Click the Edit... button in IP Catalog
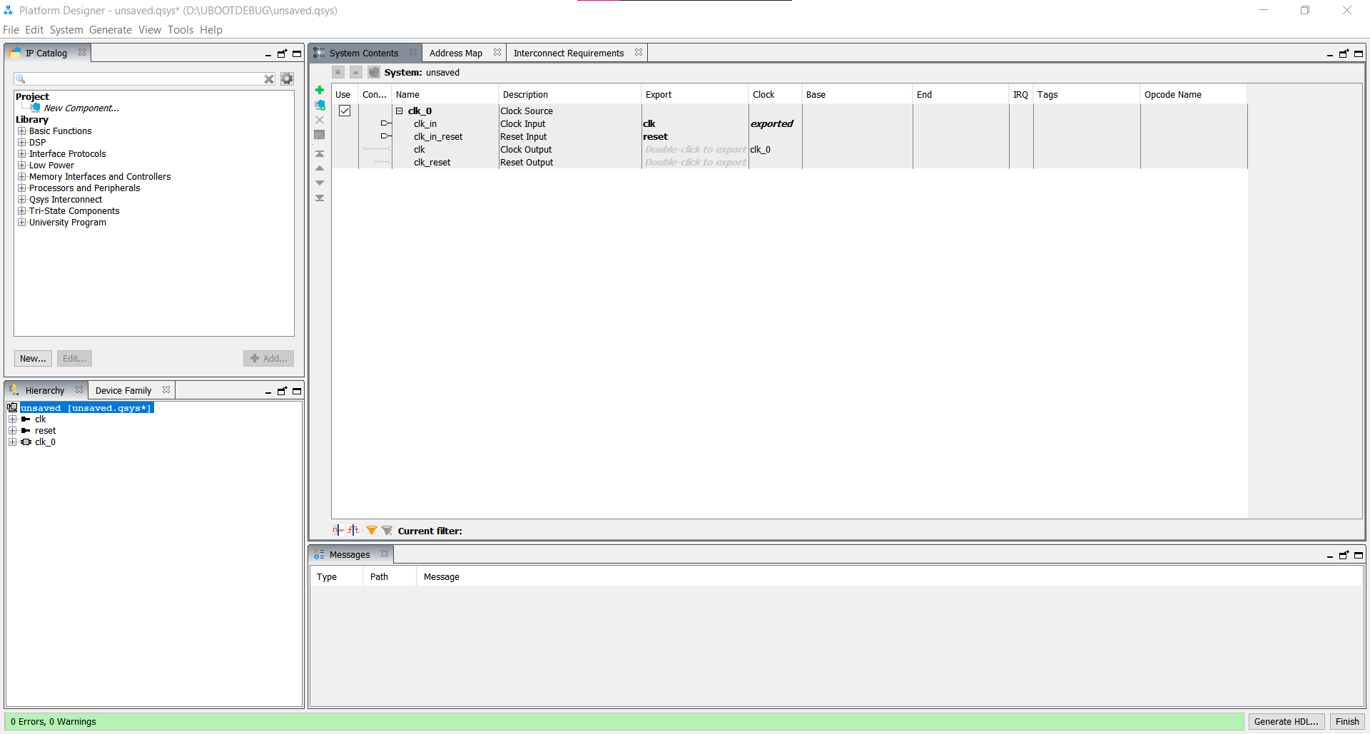1370x734 pixels. click(x=74, y=358)
